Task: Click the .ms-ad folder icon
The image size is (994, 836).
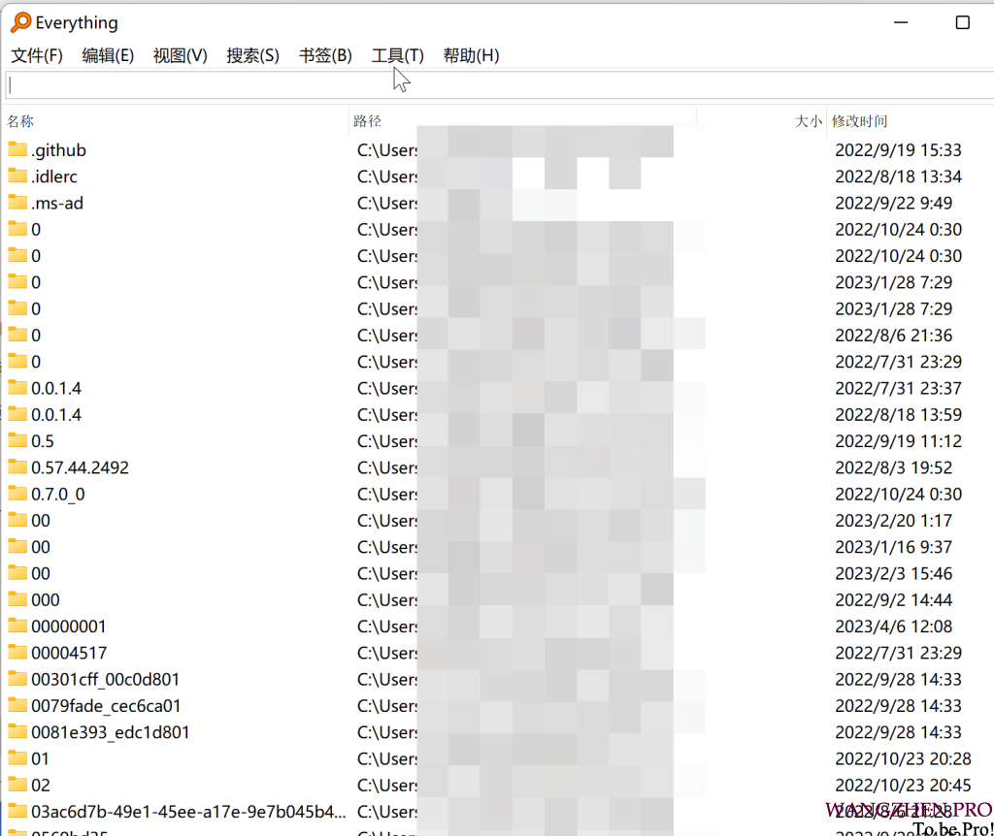Action: point(17,203)
